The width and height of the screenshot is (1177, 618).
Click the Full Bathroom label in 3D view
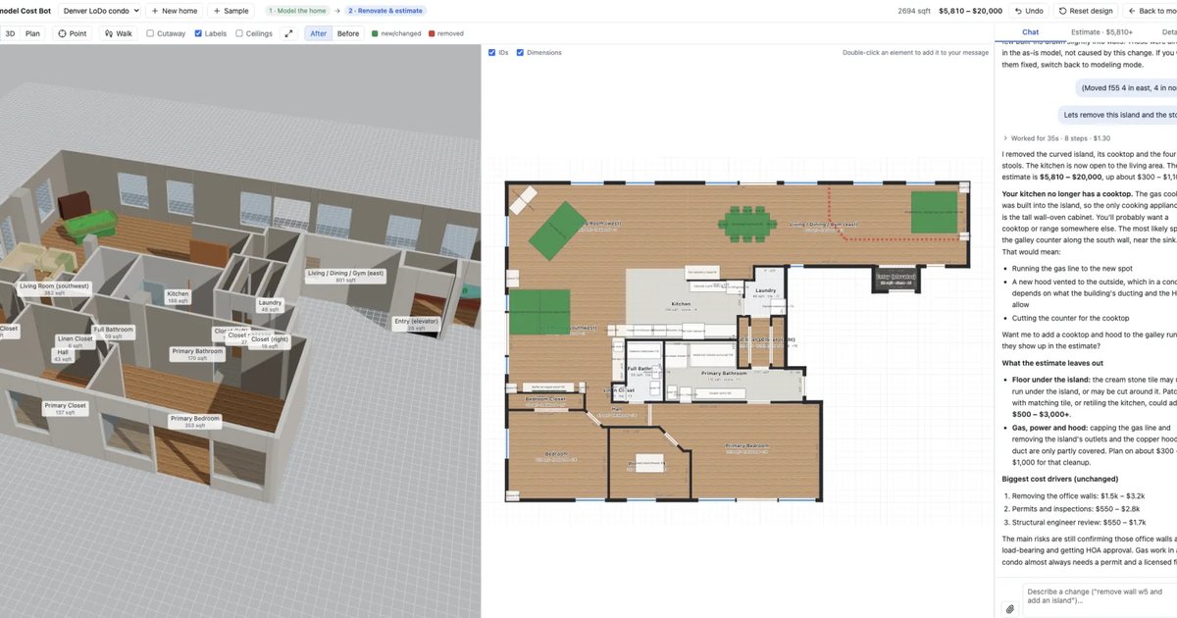[x=113, y=333]
